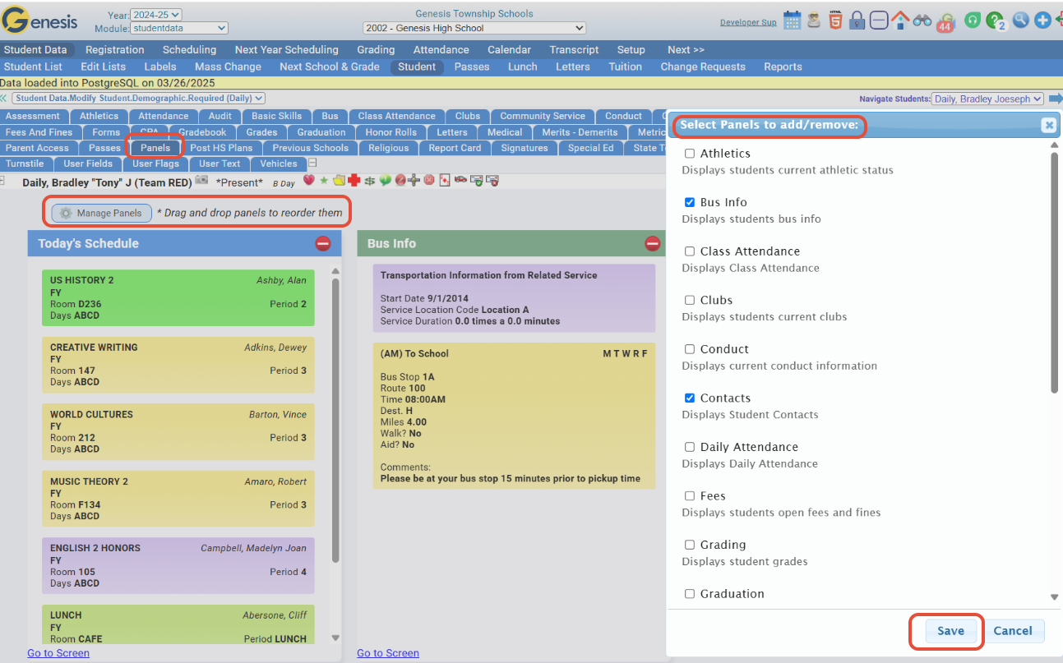
Task: Click the student photo camera icon
Action: point(201,180)
